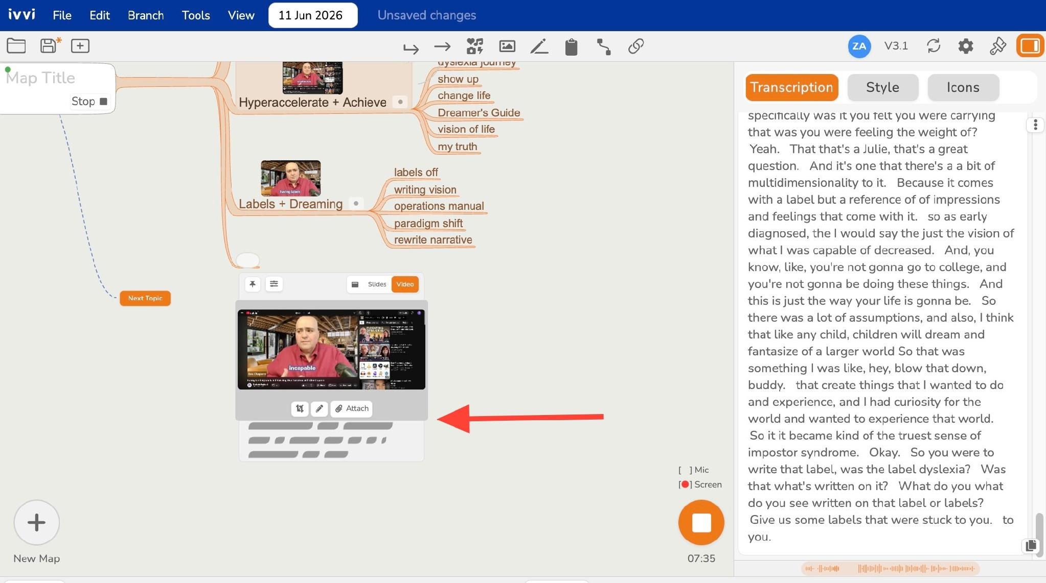The width and height of the screenshot is (1046, 583).
Task: Click the clipboard paste icon
Action: (571, 46)
